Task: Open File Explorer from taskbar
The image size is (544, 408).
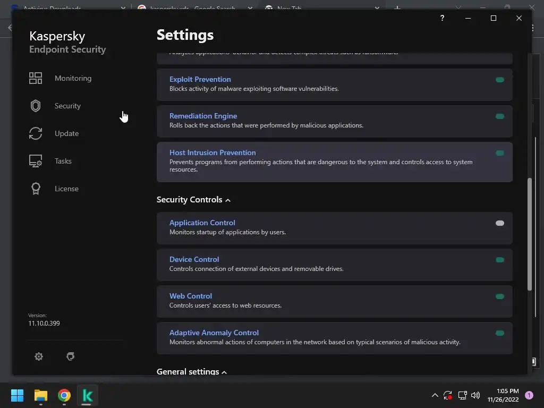Action: coord(40,395)
